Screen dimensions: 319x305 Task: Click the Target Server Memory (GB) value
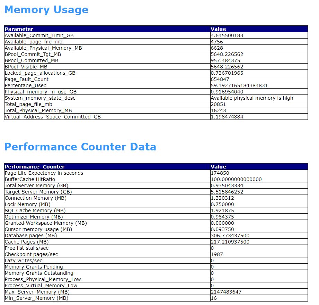click(227, 192)
